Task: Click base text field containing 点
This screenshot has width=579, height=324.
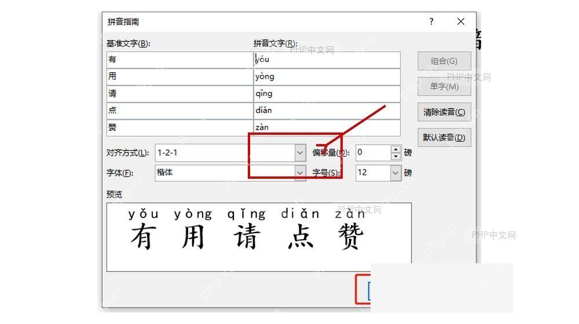Action: [180, 111]
